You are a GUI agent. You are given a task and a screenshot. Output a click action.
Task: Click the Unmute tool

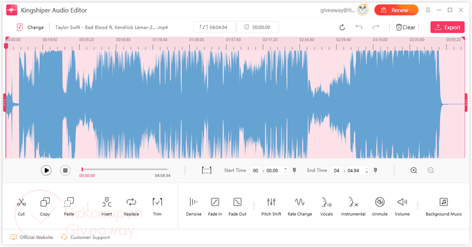380,207
